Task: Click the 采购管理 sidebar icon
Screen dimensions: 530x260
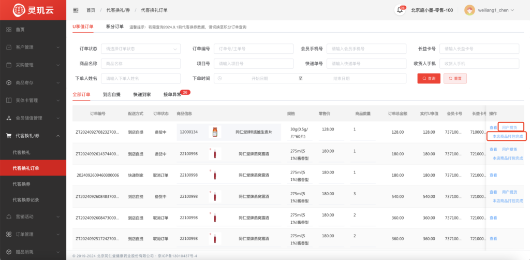Action: click(x=9, y=65)
